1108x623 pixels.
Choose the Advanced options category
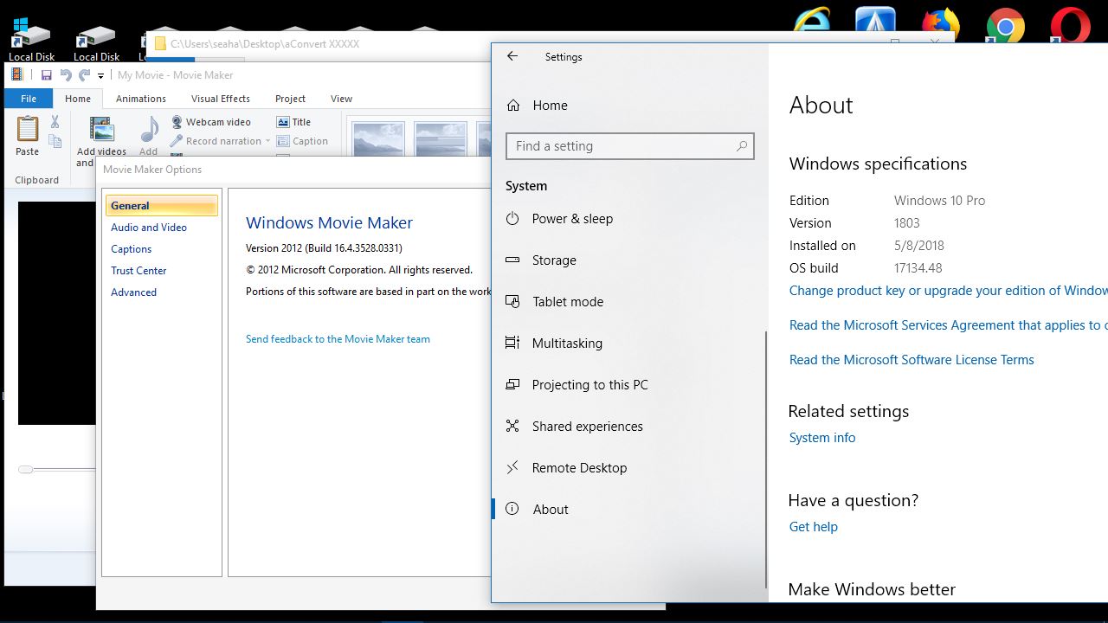pos(134,292)
